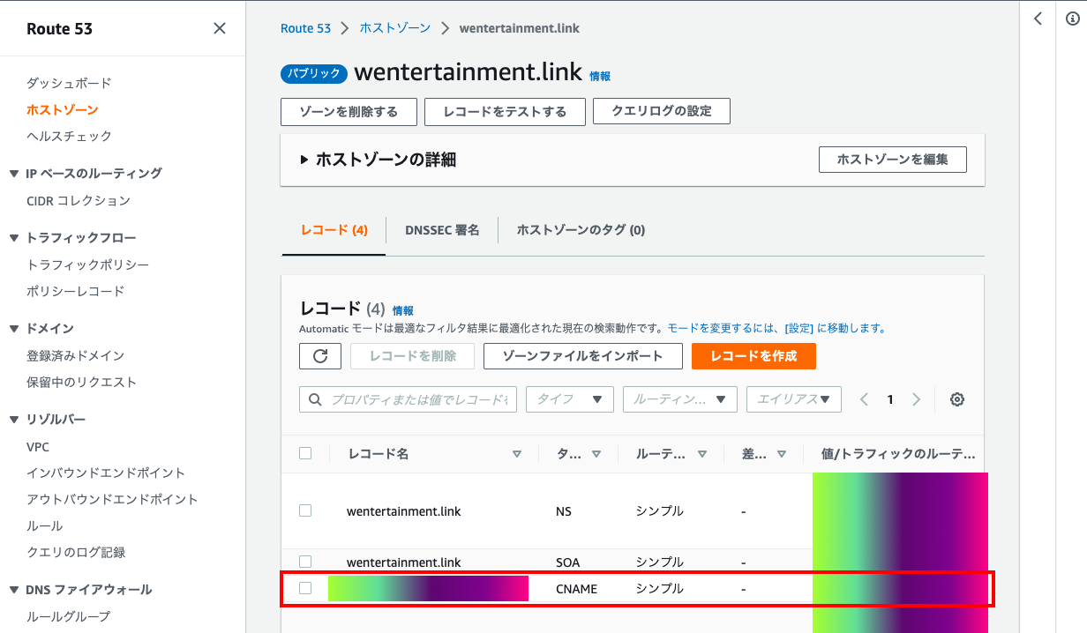Open the エイリアス filter dropdown

tap(793, 399)
